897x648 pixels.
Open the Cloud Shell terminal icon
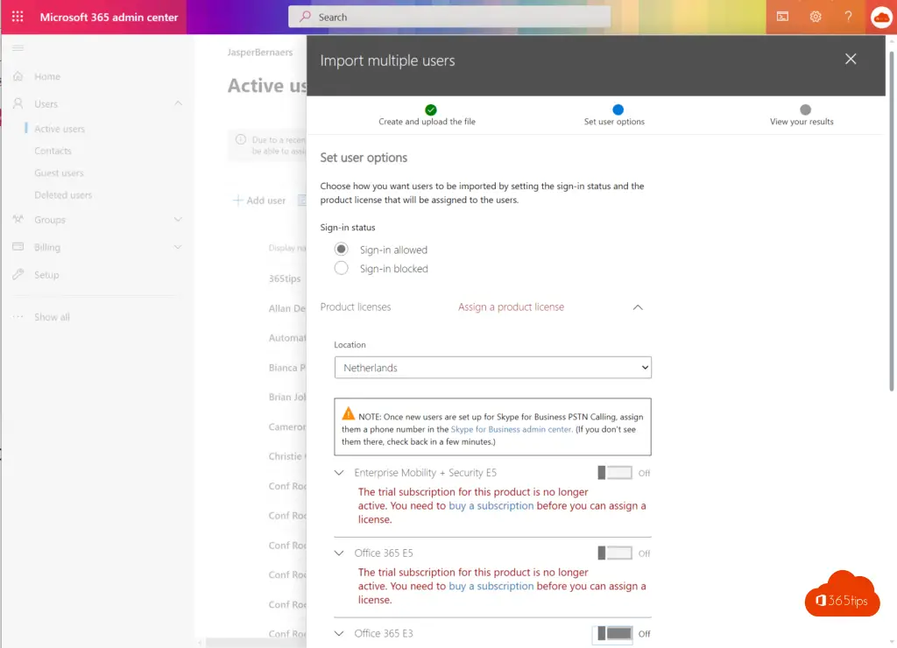click(782, 17)
